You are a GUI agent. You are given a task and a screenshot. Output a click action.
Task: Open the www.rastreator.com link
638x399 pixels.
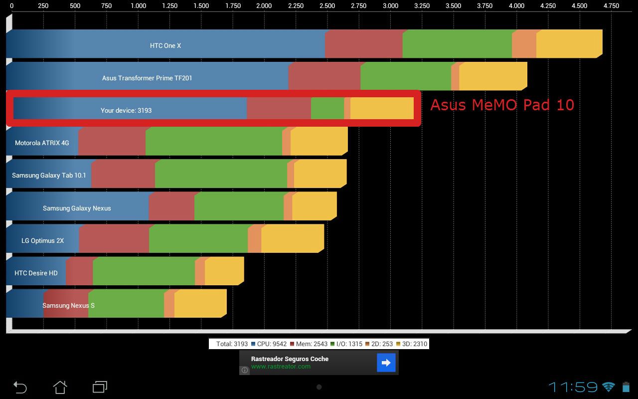tap(281, 367)
